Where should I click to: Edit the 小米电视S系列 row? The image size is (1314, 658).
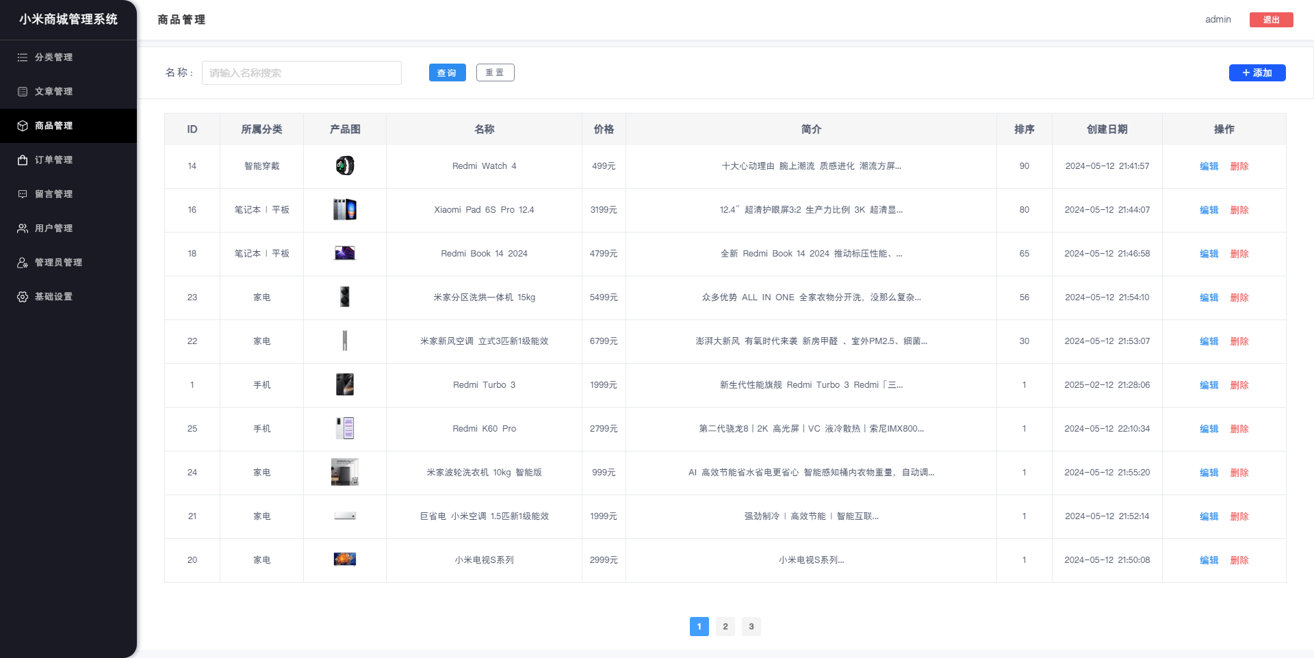(x=1209, y=560)
